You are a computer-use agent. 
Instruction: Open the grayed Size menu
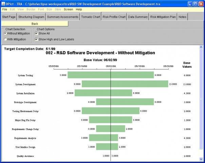point(49,10)
